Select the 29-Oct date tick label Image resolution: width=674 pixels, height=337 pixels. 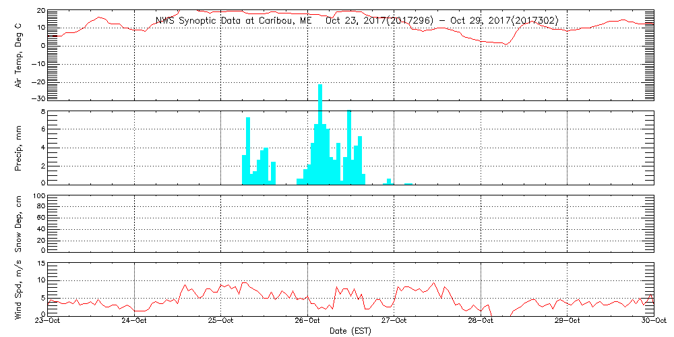[568, 321]
